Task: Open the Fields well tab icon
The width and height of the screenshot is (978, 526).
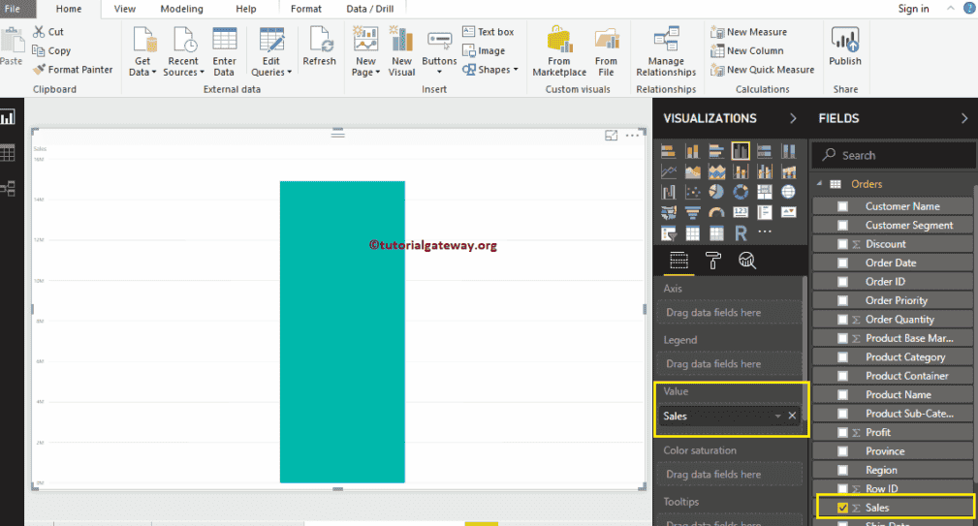Action: click(x=678, y=260)
